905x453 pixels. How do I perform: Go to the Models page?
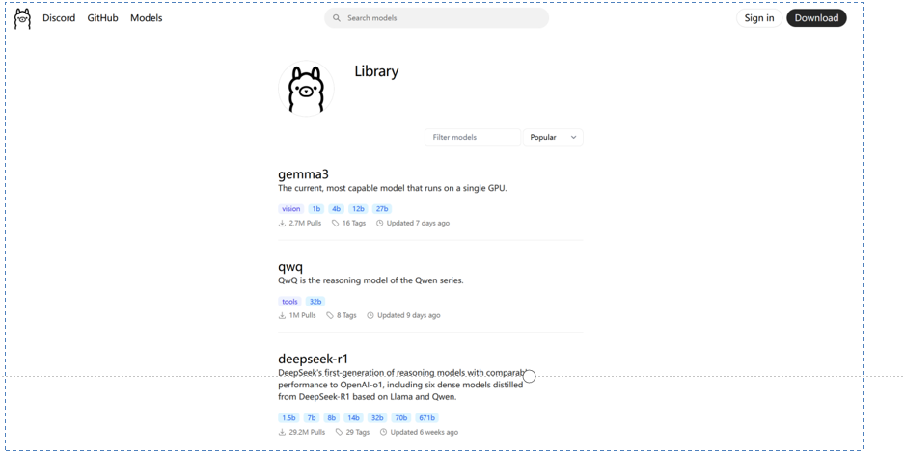click(146, 18)
